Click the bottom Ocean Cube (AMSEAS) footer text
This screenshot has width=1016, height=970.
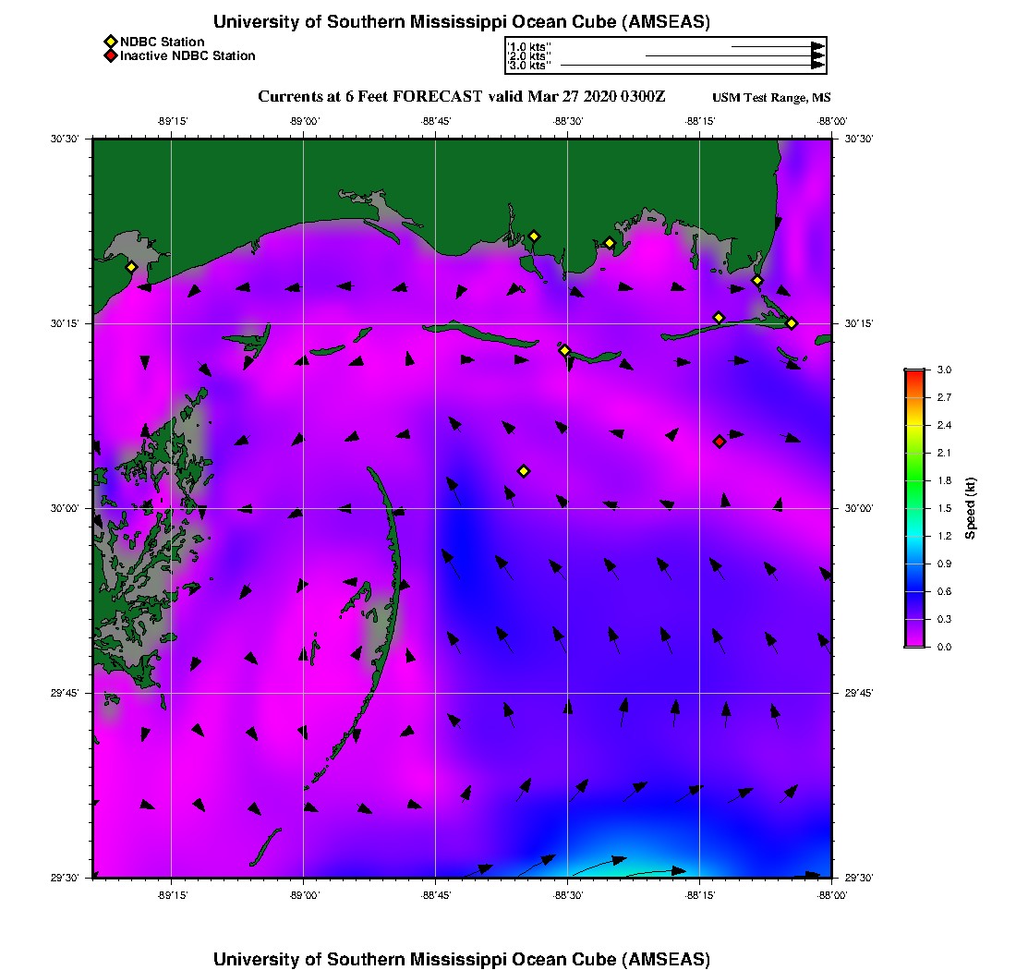coord(462,958)
